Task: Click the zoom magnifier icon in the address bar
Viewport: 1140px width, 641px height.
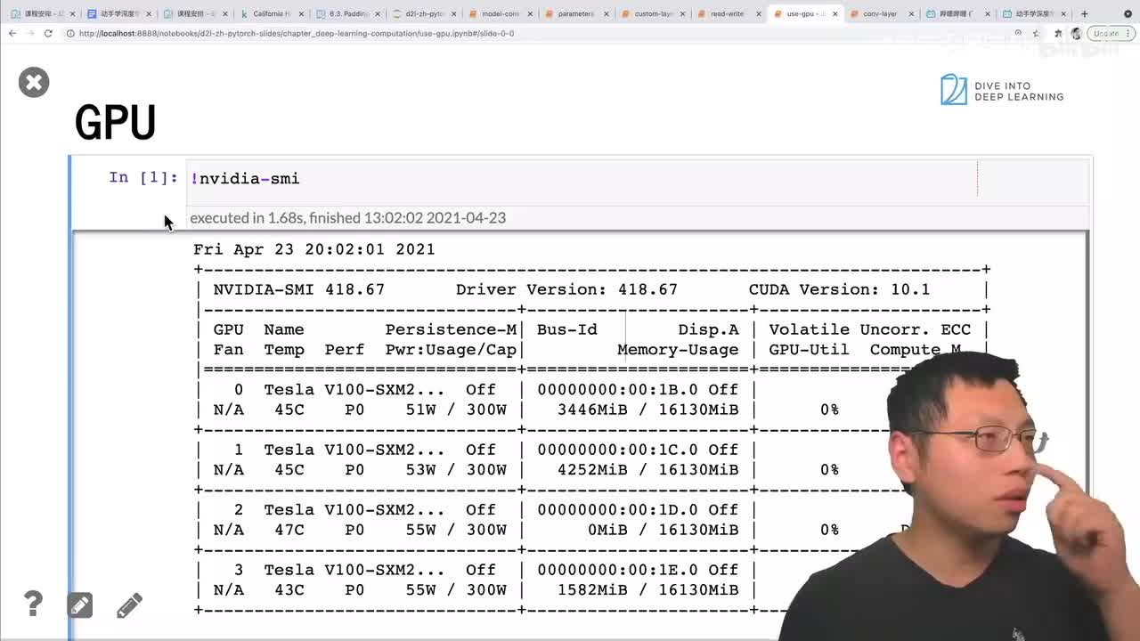Action: pyautogui.click(x=1018, y=33)
